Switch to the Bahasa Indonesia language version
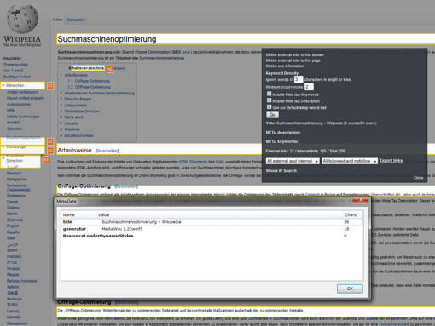This screenshot has width=435, height=326. (x=22, y=281)
